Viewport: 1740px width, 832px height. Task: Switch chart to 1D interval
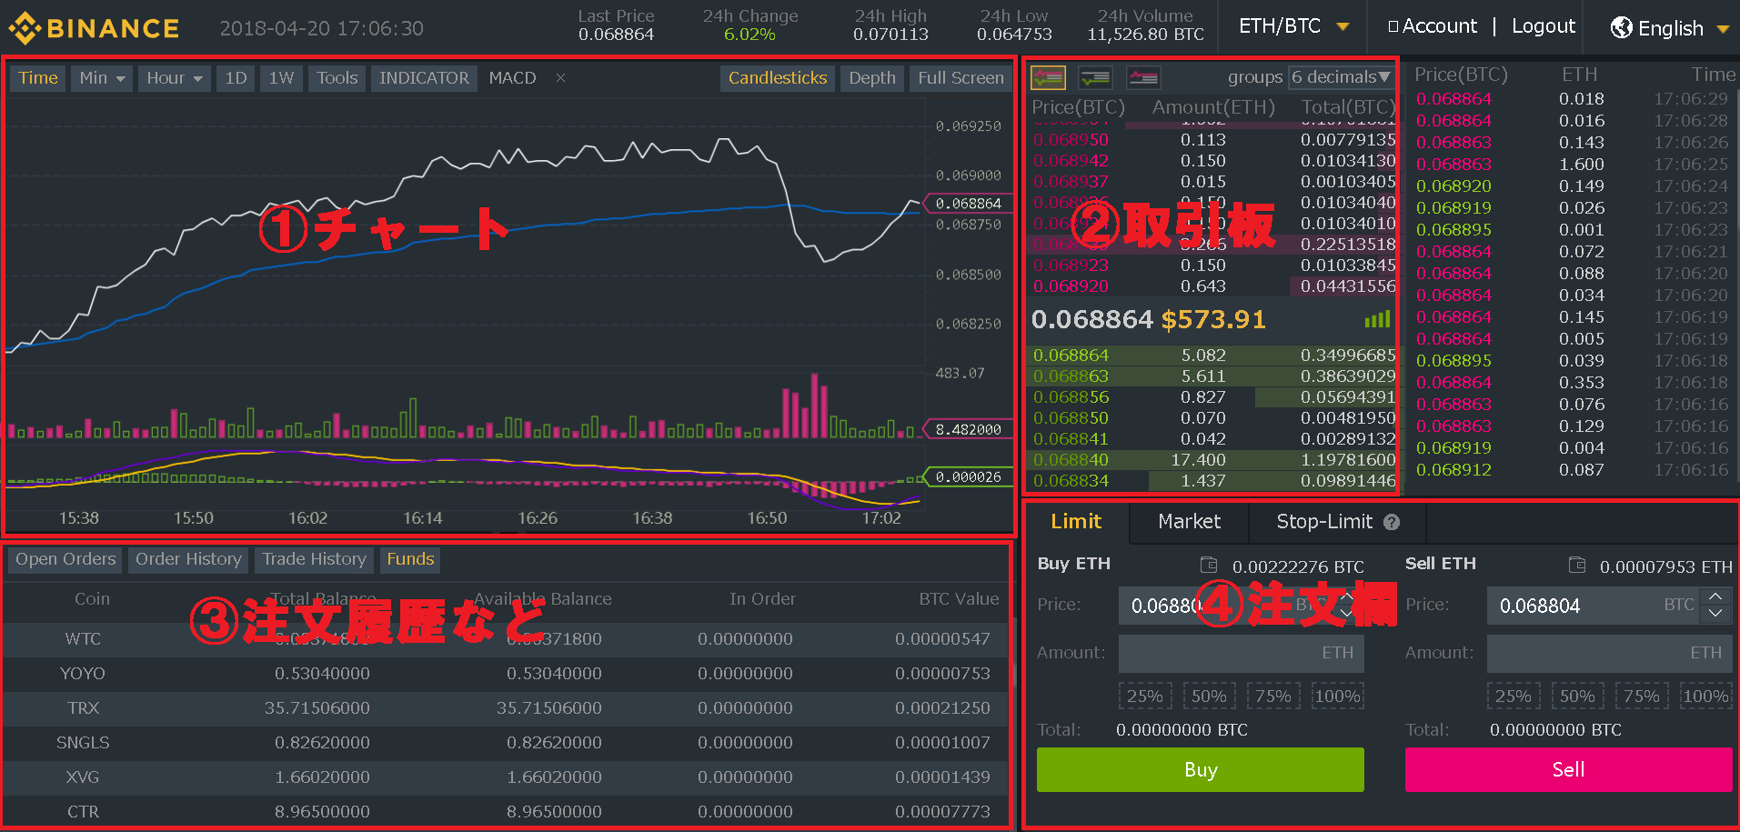tap(236, 78)
